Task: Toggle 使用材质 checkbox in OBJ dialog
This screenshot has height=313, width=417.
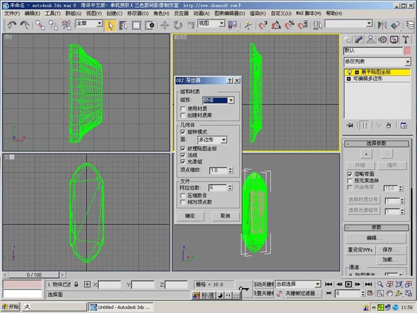Action: click(x=183, y=109)
